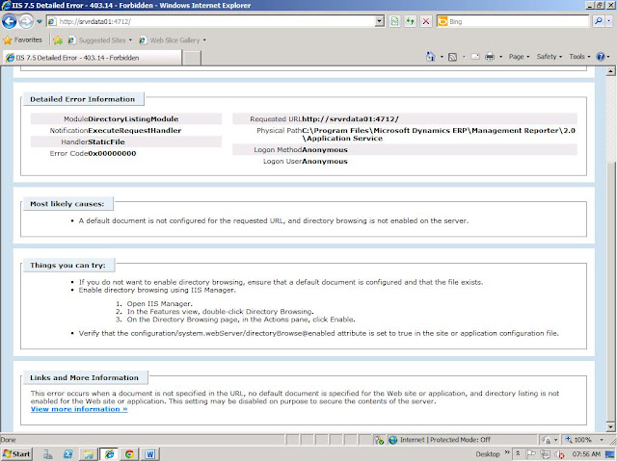The height and width of the screenshot is (462, 617).
Task: Click the Bing provider icon in the search box
Action: 443,21
